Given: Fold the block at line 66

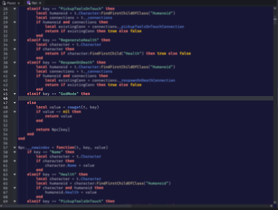Looking at the screenshot, I should [15, 188].
